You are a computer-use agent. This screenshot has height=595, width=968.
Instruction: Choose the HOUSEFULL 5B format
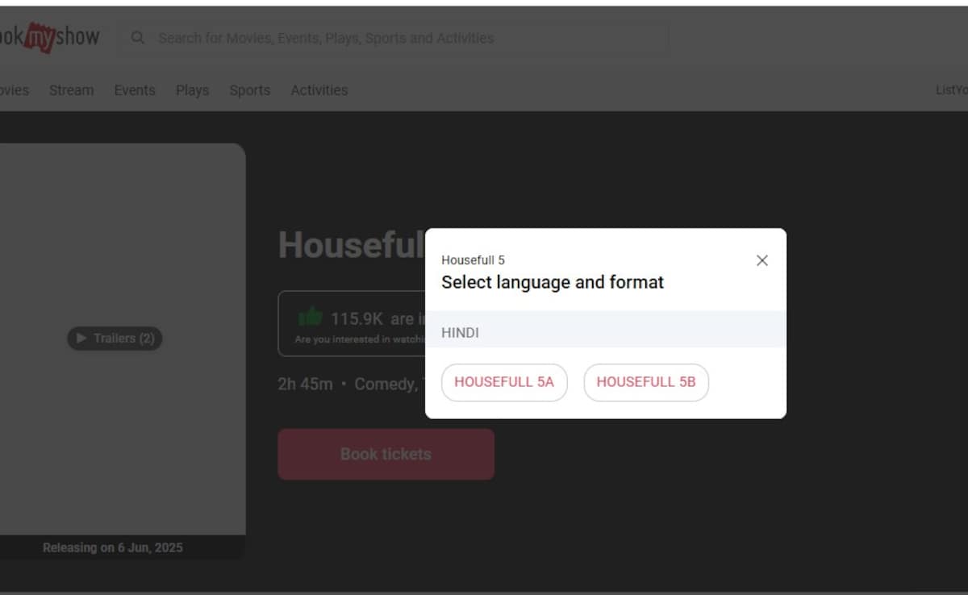point(645,382)
